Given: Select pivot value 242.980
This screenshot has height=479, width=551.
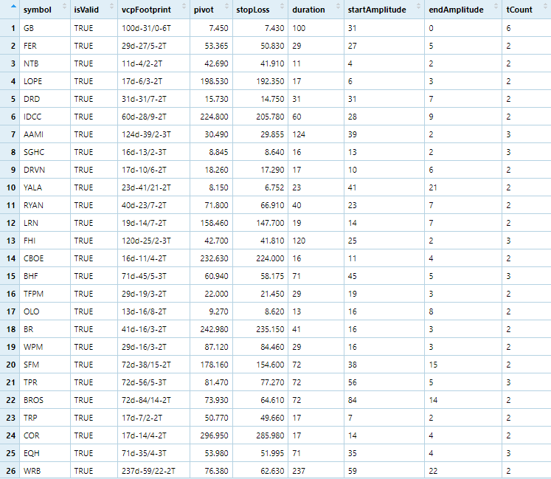Looking at the screenshot, I should pyautogui.click(x=211, y=329).
